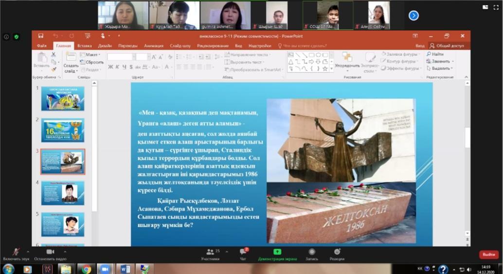Expand participants options arrow

pos(227,252)
